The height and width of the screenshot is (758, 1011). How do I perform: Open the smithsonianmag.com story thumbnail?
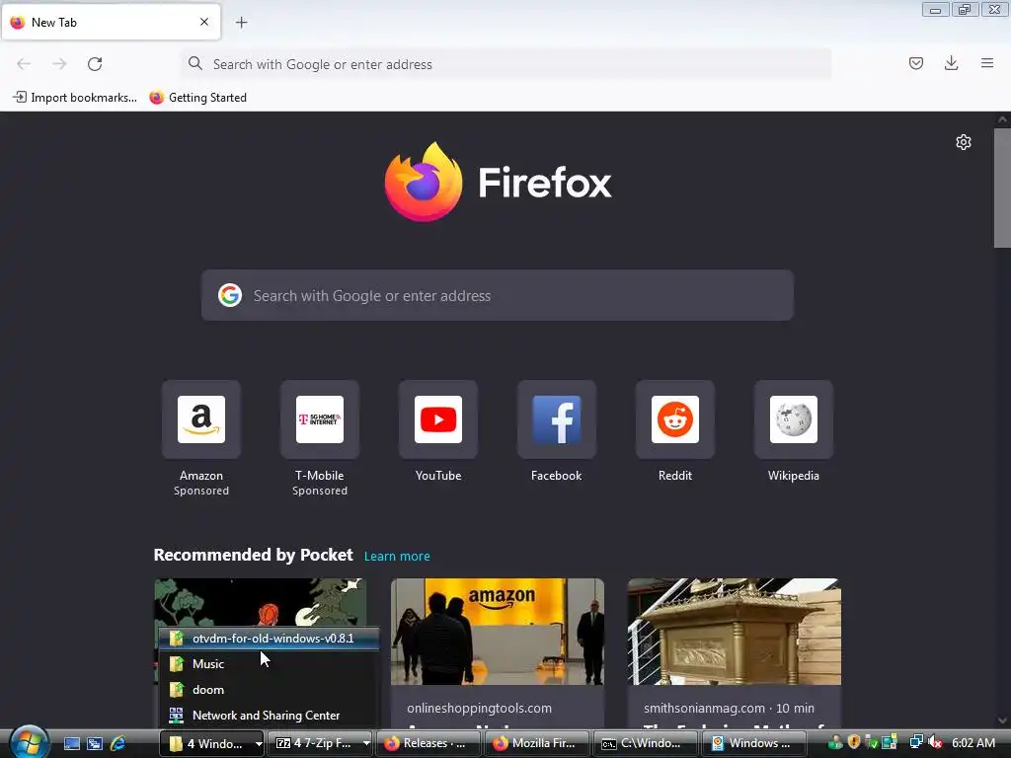coord(735,631)
